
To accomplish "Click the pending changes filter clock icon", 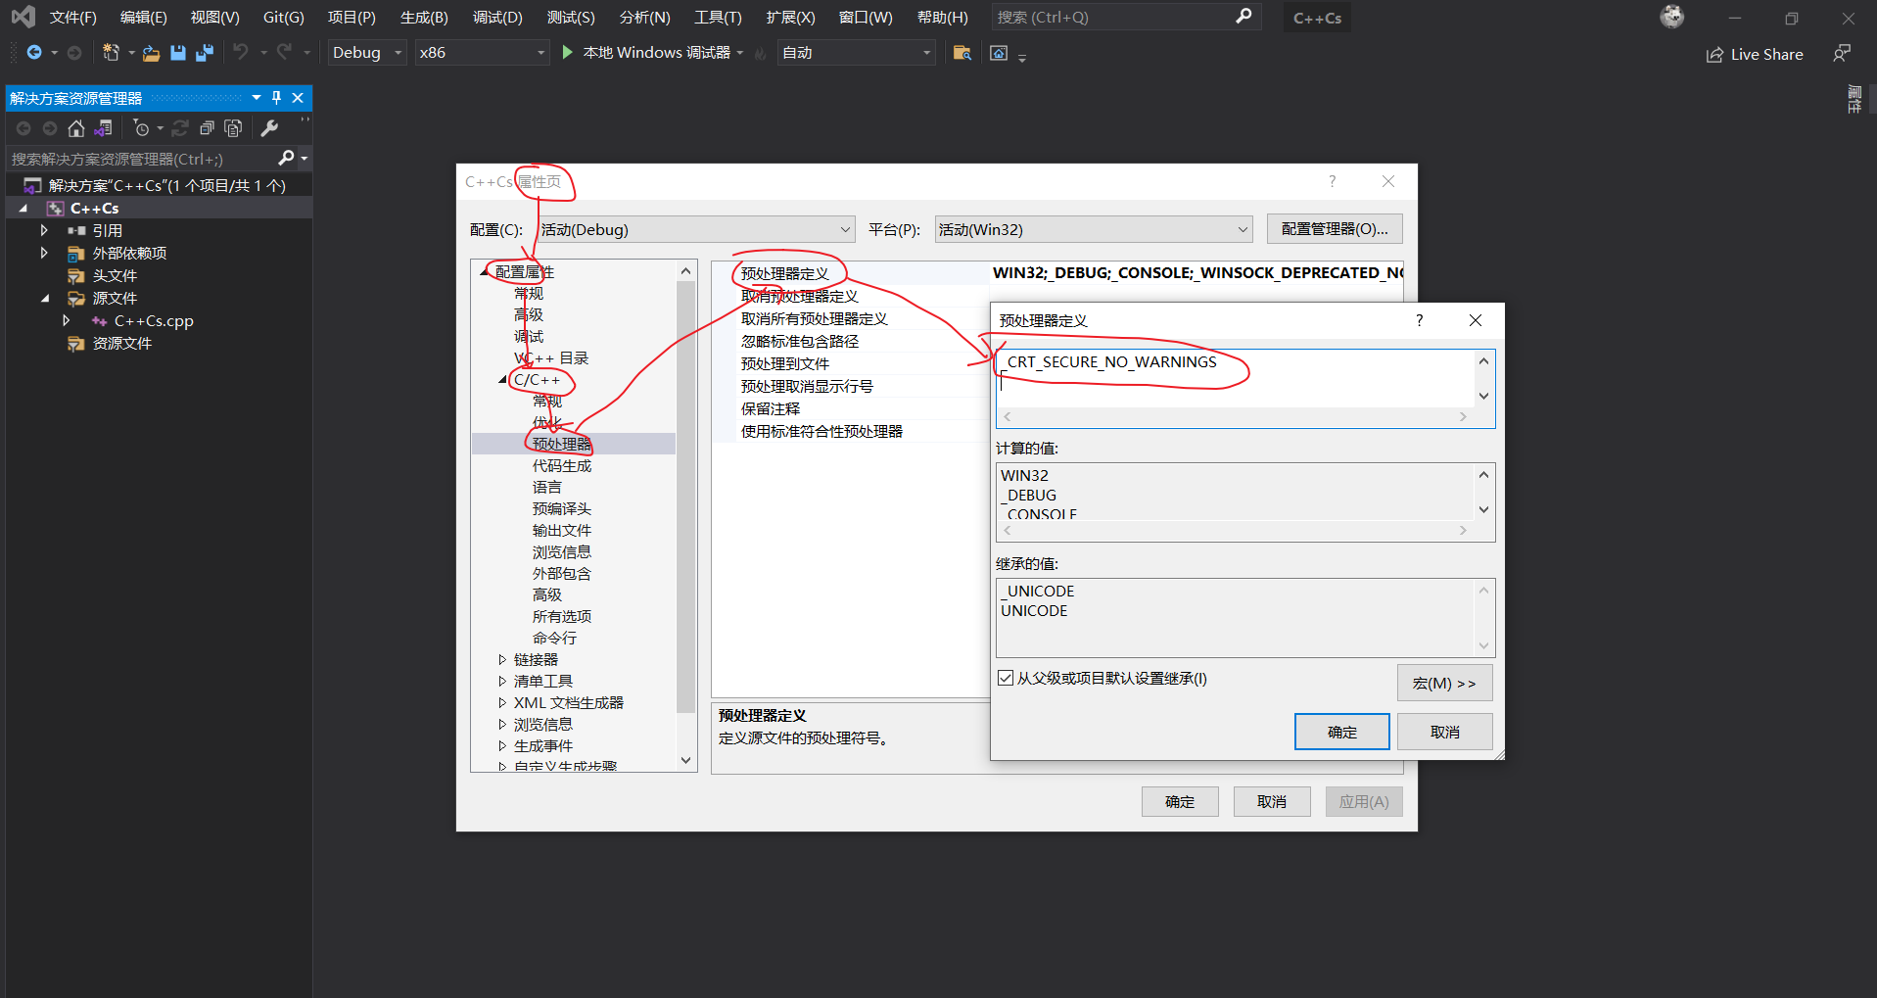I will [143, 128].
